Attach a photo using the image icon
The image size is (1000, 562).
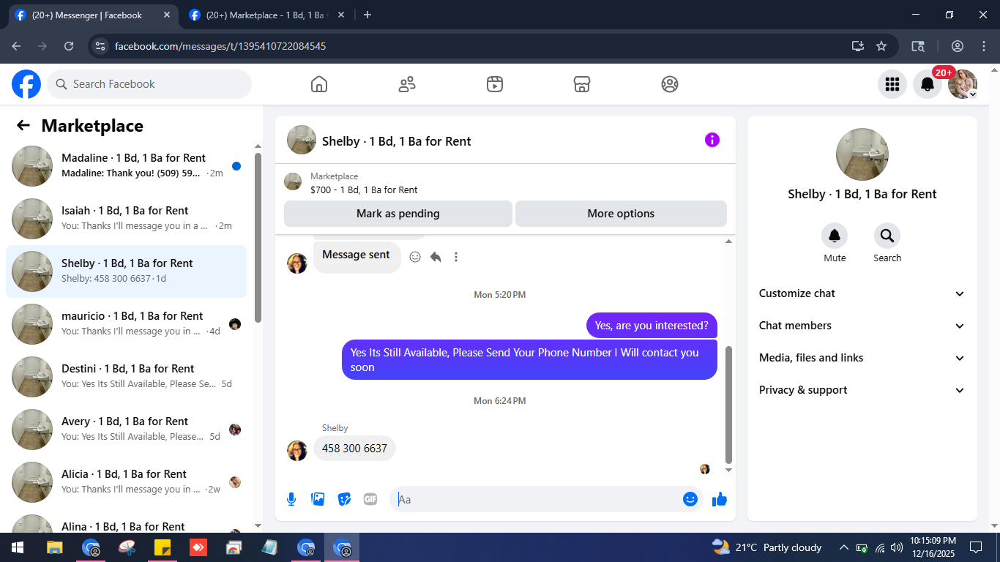(x=318, y=499)
